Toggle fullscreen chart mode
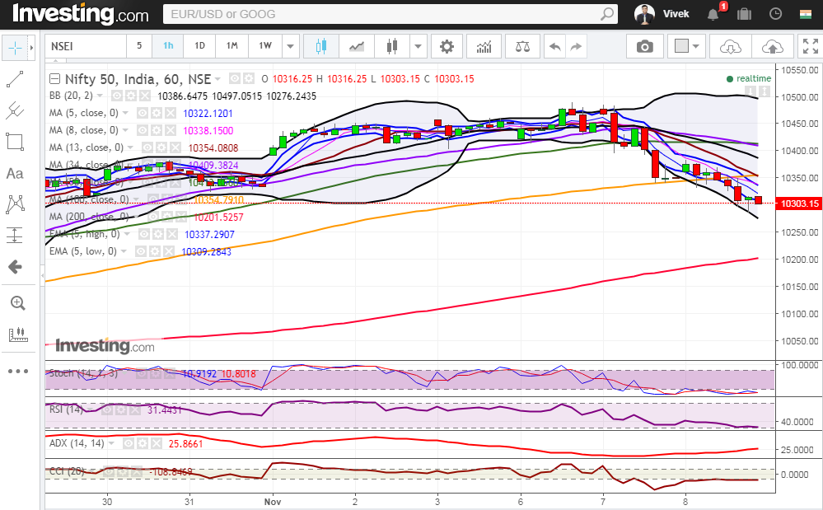Image resolution: width=823 pixels, height=510 pixels. click(810, 46)
